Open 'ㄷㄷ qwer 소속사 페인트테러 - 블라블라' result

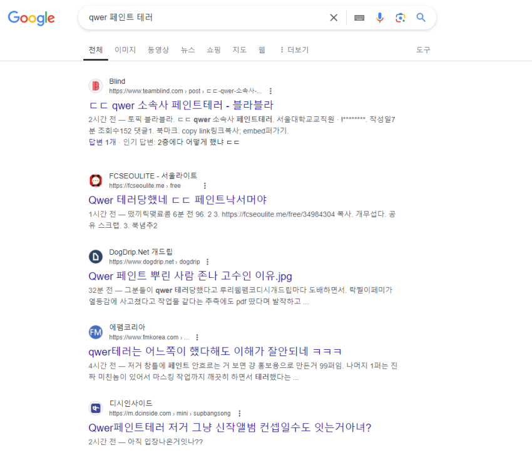(x=181, y=105)
